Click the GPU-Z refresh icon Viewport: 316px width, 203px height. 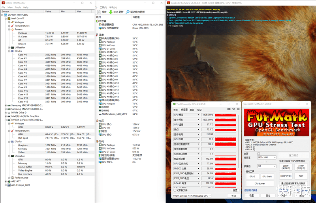pyautogui.click(x=233, y=109)
